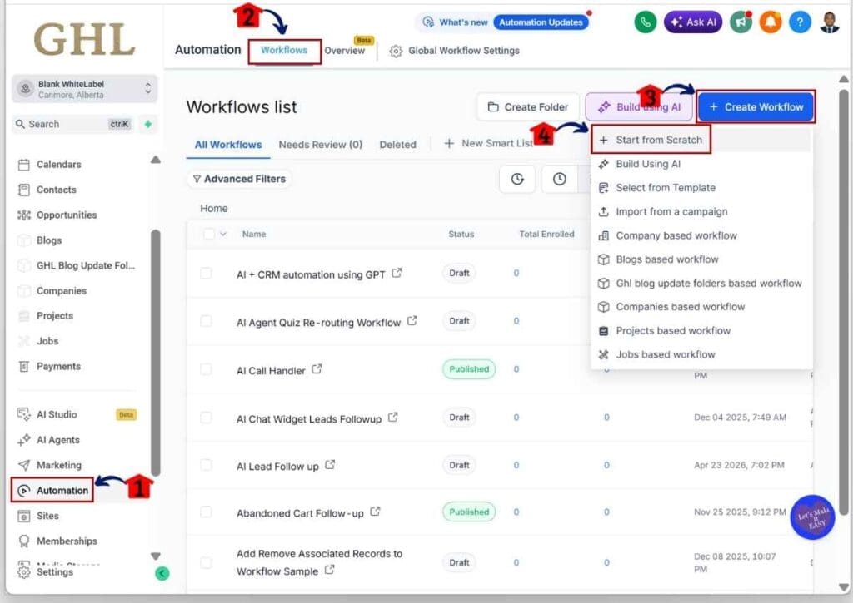Open the blue help question icon

pyautogui.click(x=800, y=22)
